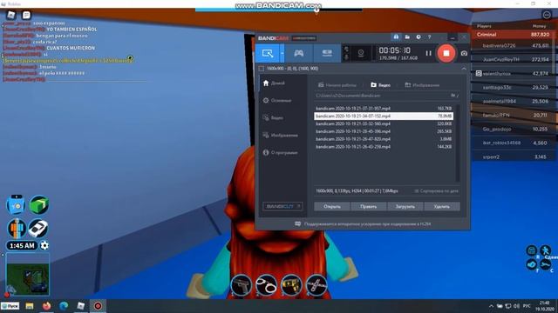Open the blue ticket shop icon in game
This screenshot has width=558, height=313.
(17, 205)
